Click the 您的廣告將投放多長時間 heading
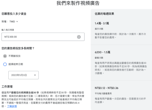 coord(18,48)
